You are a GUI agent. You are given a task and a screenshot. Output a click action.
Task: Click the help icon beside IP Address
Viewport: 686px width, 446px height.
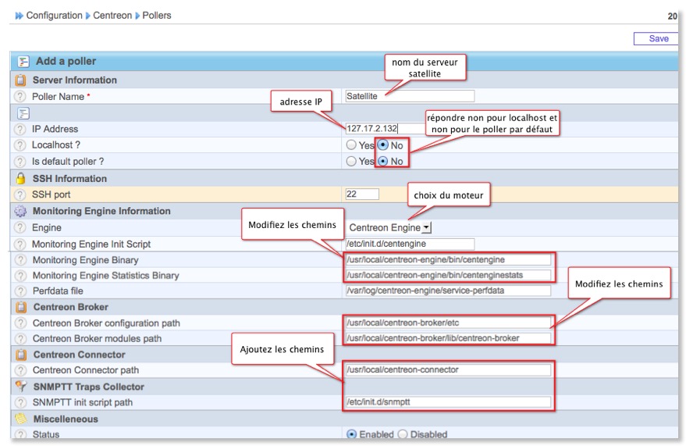coord(20,129)
